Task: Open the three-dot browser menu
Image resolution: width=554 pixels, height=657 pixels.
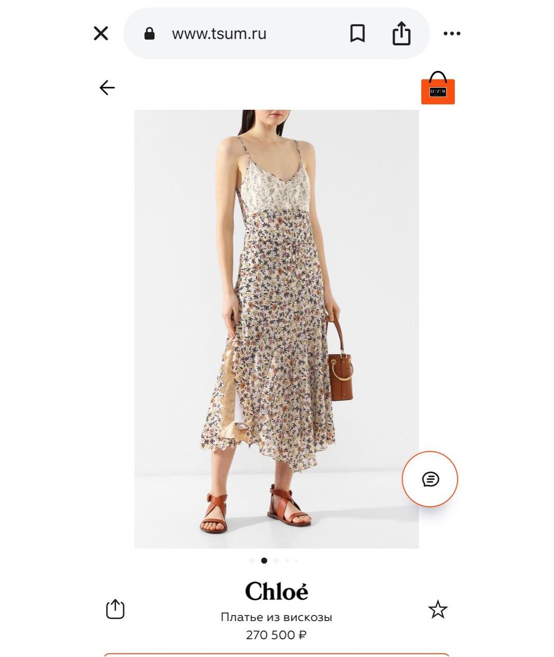Action: pos(452,34)
